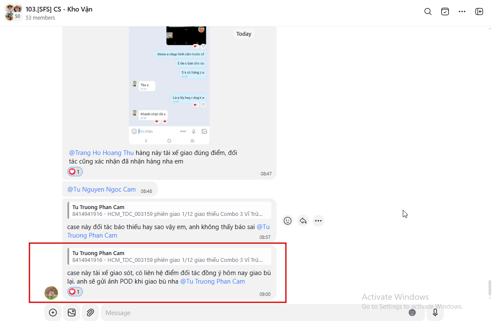Click the heart reaction on the 09:00 message
Screen dimensions: 492x327
[x=75, y=292]
